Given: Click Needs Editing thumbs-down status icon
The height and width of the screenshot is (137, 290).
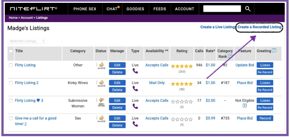Looking at the screenshot, I should click(x=101, y=102).
